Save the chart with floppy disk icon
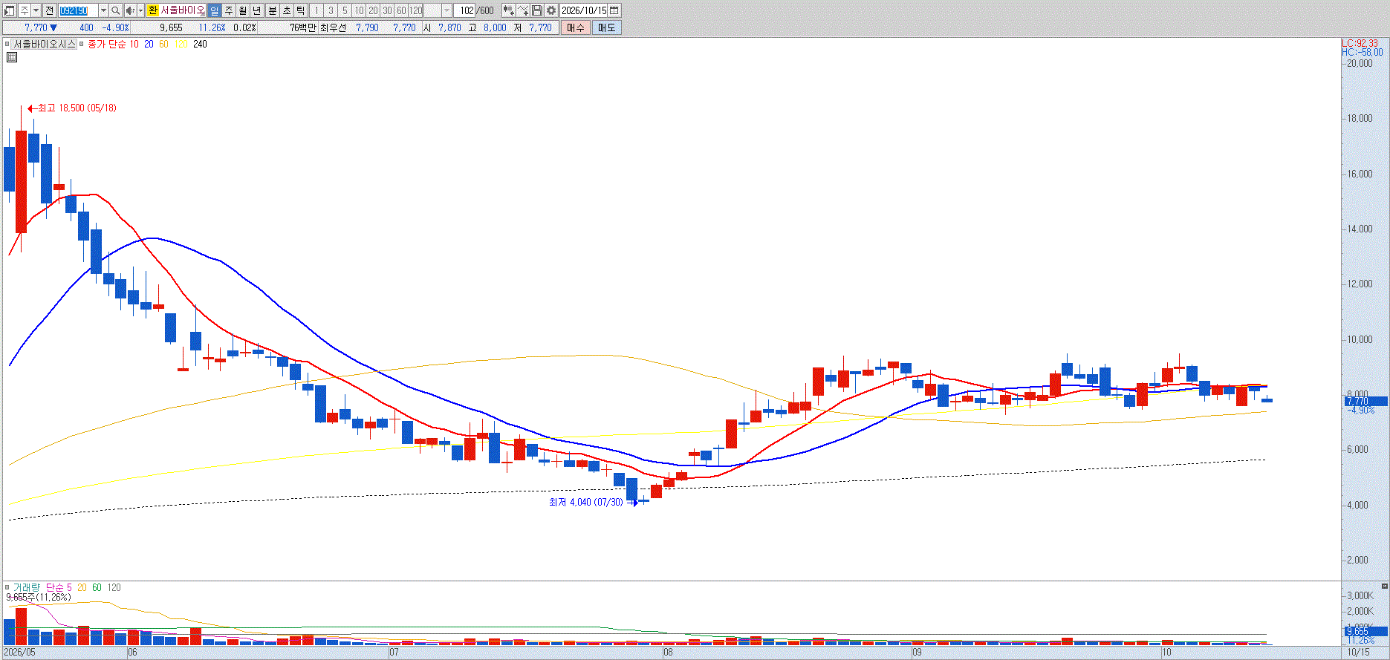This screenshot has width=1390, height=660. click(x=536, y=10)
